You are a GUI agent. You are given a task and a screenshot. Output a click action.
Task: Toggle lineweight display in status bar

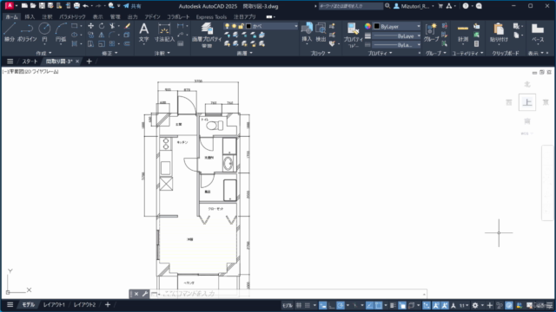pyautogui.click(x=393, y=305)
